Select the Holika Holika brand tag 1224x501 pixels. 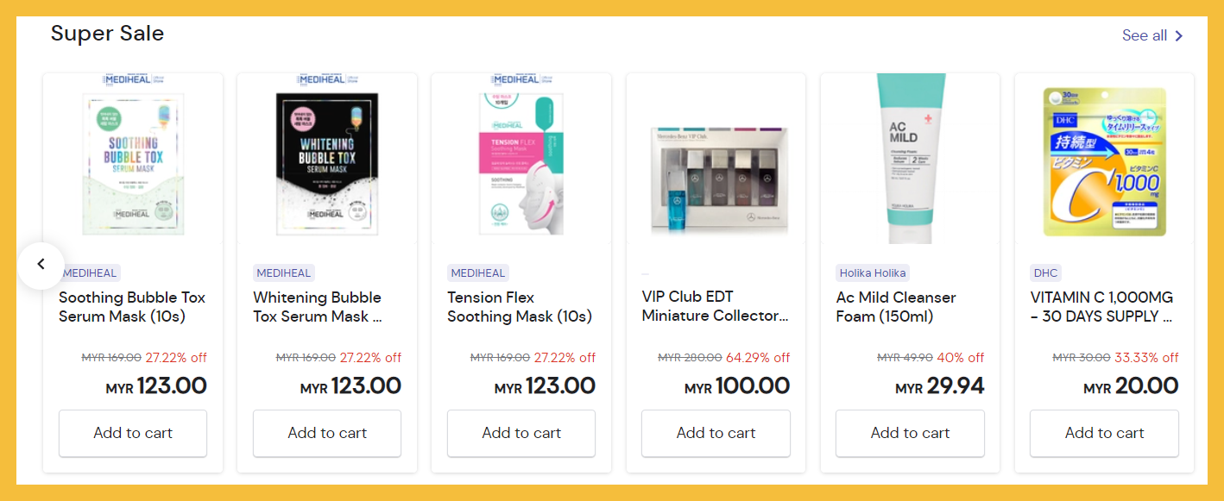[x=872, y=273]
